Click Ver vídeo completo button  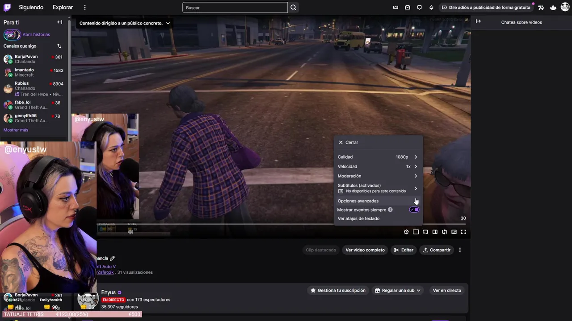pos(365,250)
